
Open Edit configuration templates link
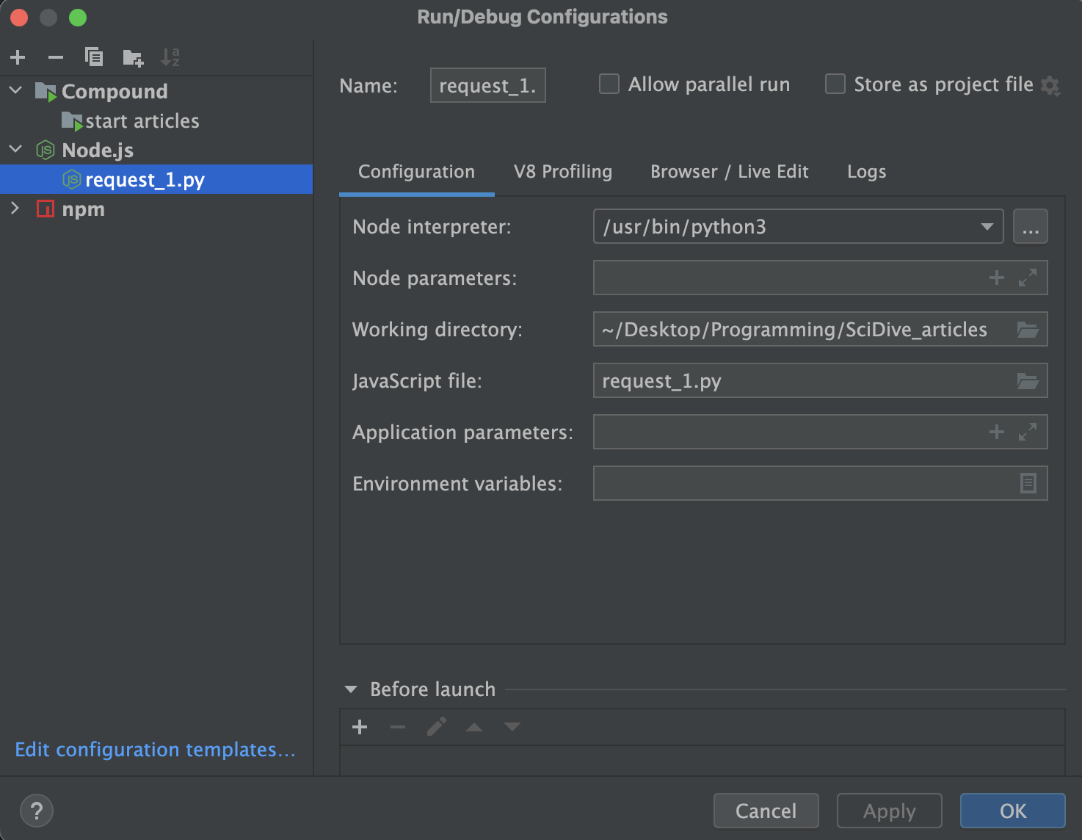pyautogui.click(x=155, y=750)
